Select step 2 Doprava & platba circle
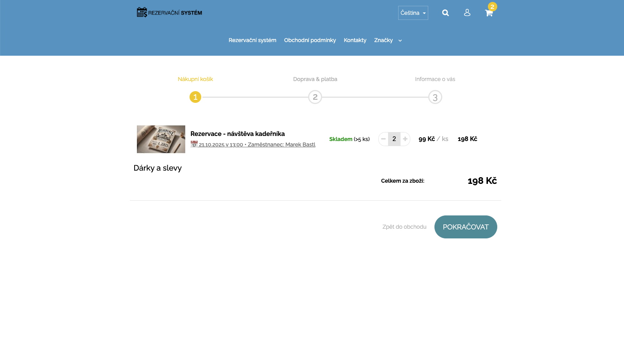The image size is (624, 351). [x=315, y=97]
